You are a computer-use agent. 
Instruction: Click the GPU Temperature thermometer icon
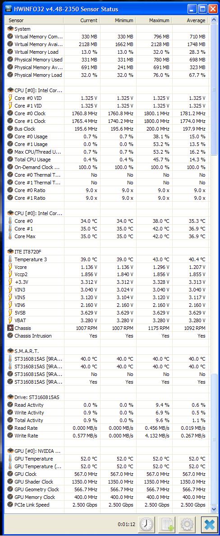10,458
